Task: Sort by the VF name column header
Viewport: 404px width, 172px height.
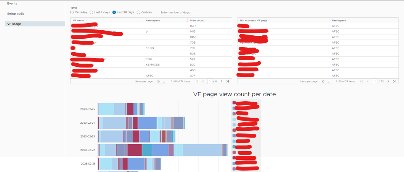Action: tap(78, 20)
